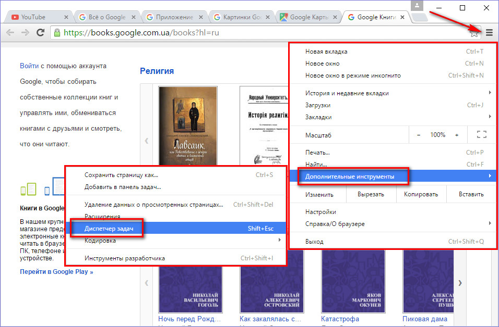499x327 pixels.
Task: Bookmark this page with the star icon
Action: pyautogui.click(x=474, y=32)
